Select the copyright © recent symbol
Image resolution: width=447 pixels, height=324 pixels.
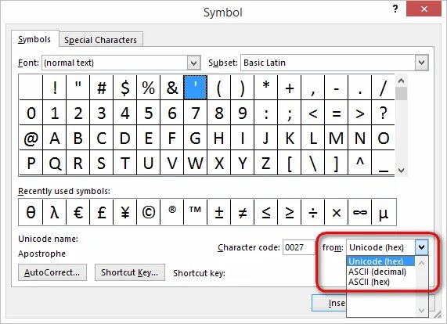click(x=149, y=212)
